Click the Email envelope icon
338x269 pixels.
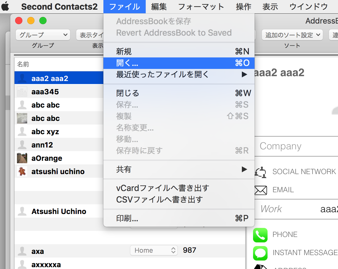point(261,190)
